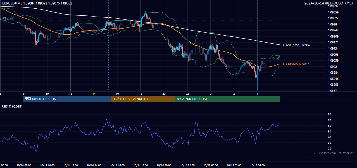The width and height of the screenshot is (357, 168).
Task: Click RSI scale value 70
Action: click(329, 120)
